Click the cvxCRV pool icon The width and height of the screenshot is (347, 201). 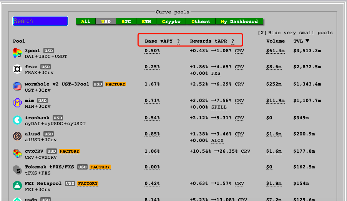click(x=17, y=153)
